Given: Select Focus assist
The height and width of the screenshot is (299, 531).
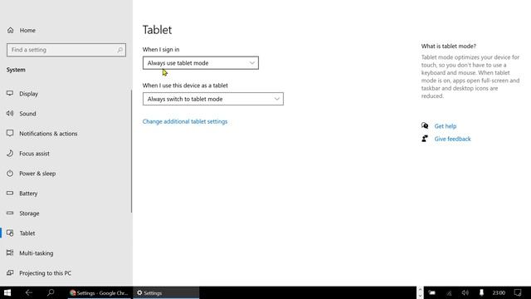Looking at the screenshot, I should point(34,154).
